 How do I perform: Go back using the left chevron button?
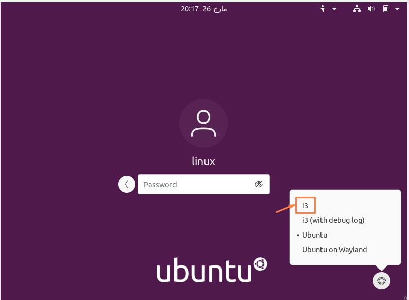click(127, 184)
